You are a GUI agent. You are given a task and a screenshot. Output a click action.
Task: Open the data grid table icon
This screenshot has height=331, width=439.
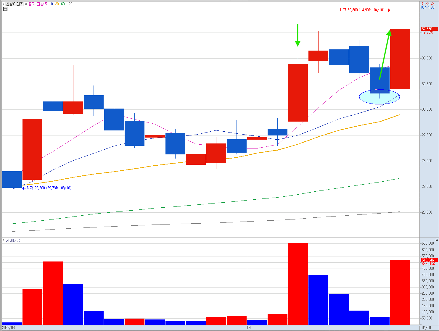coord(5,9)
